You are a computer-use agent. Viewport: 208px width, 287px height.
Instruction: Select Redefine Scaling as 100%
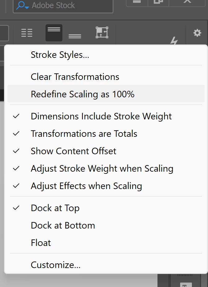(x=82, y=94)
